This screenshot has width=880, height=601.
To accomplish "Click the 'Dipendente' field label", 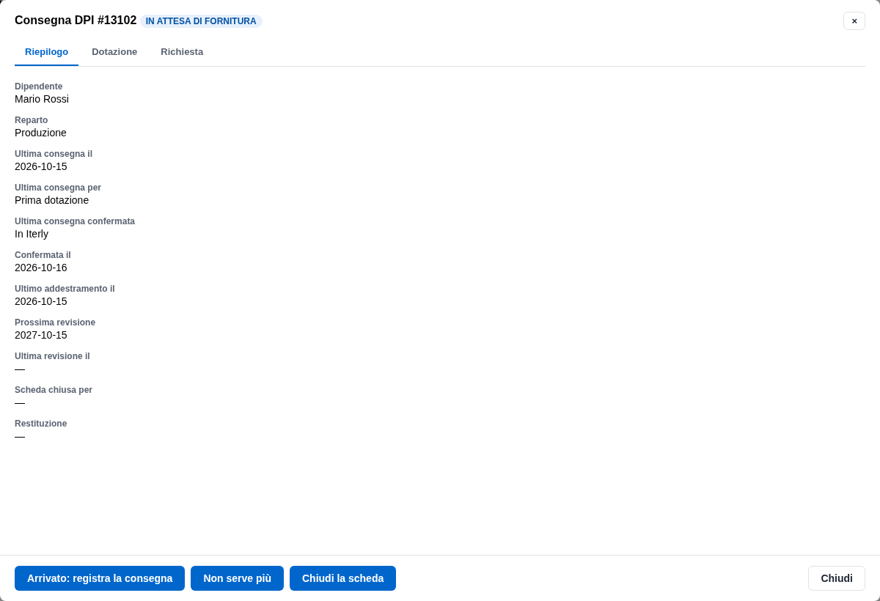I will [x=39, y=86].
